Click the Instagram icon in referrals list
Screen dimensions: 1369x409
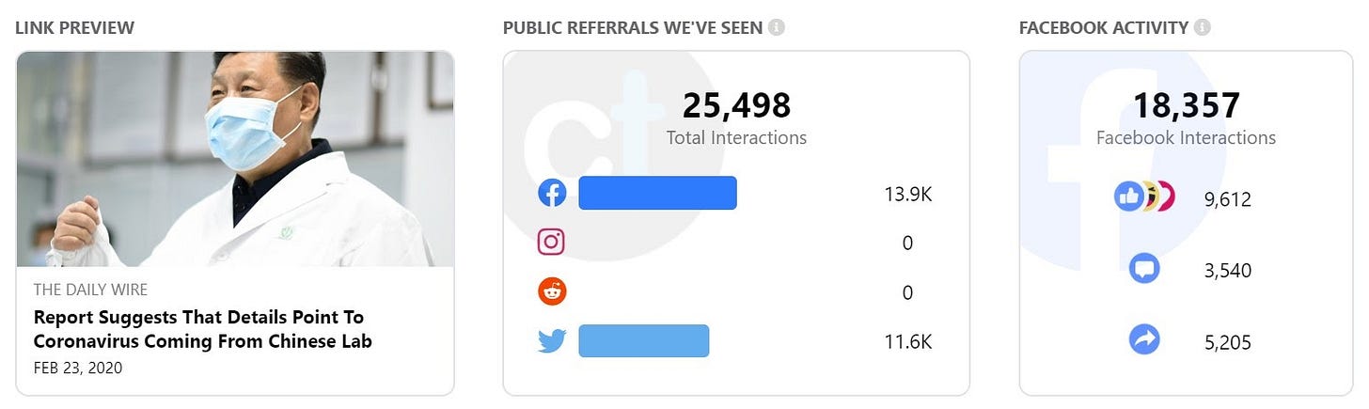[552, 243]
